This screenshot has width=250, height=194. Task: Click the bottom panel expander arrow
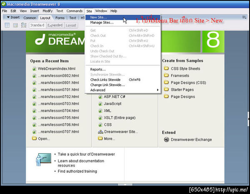(125, 184)
